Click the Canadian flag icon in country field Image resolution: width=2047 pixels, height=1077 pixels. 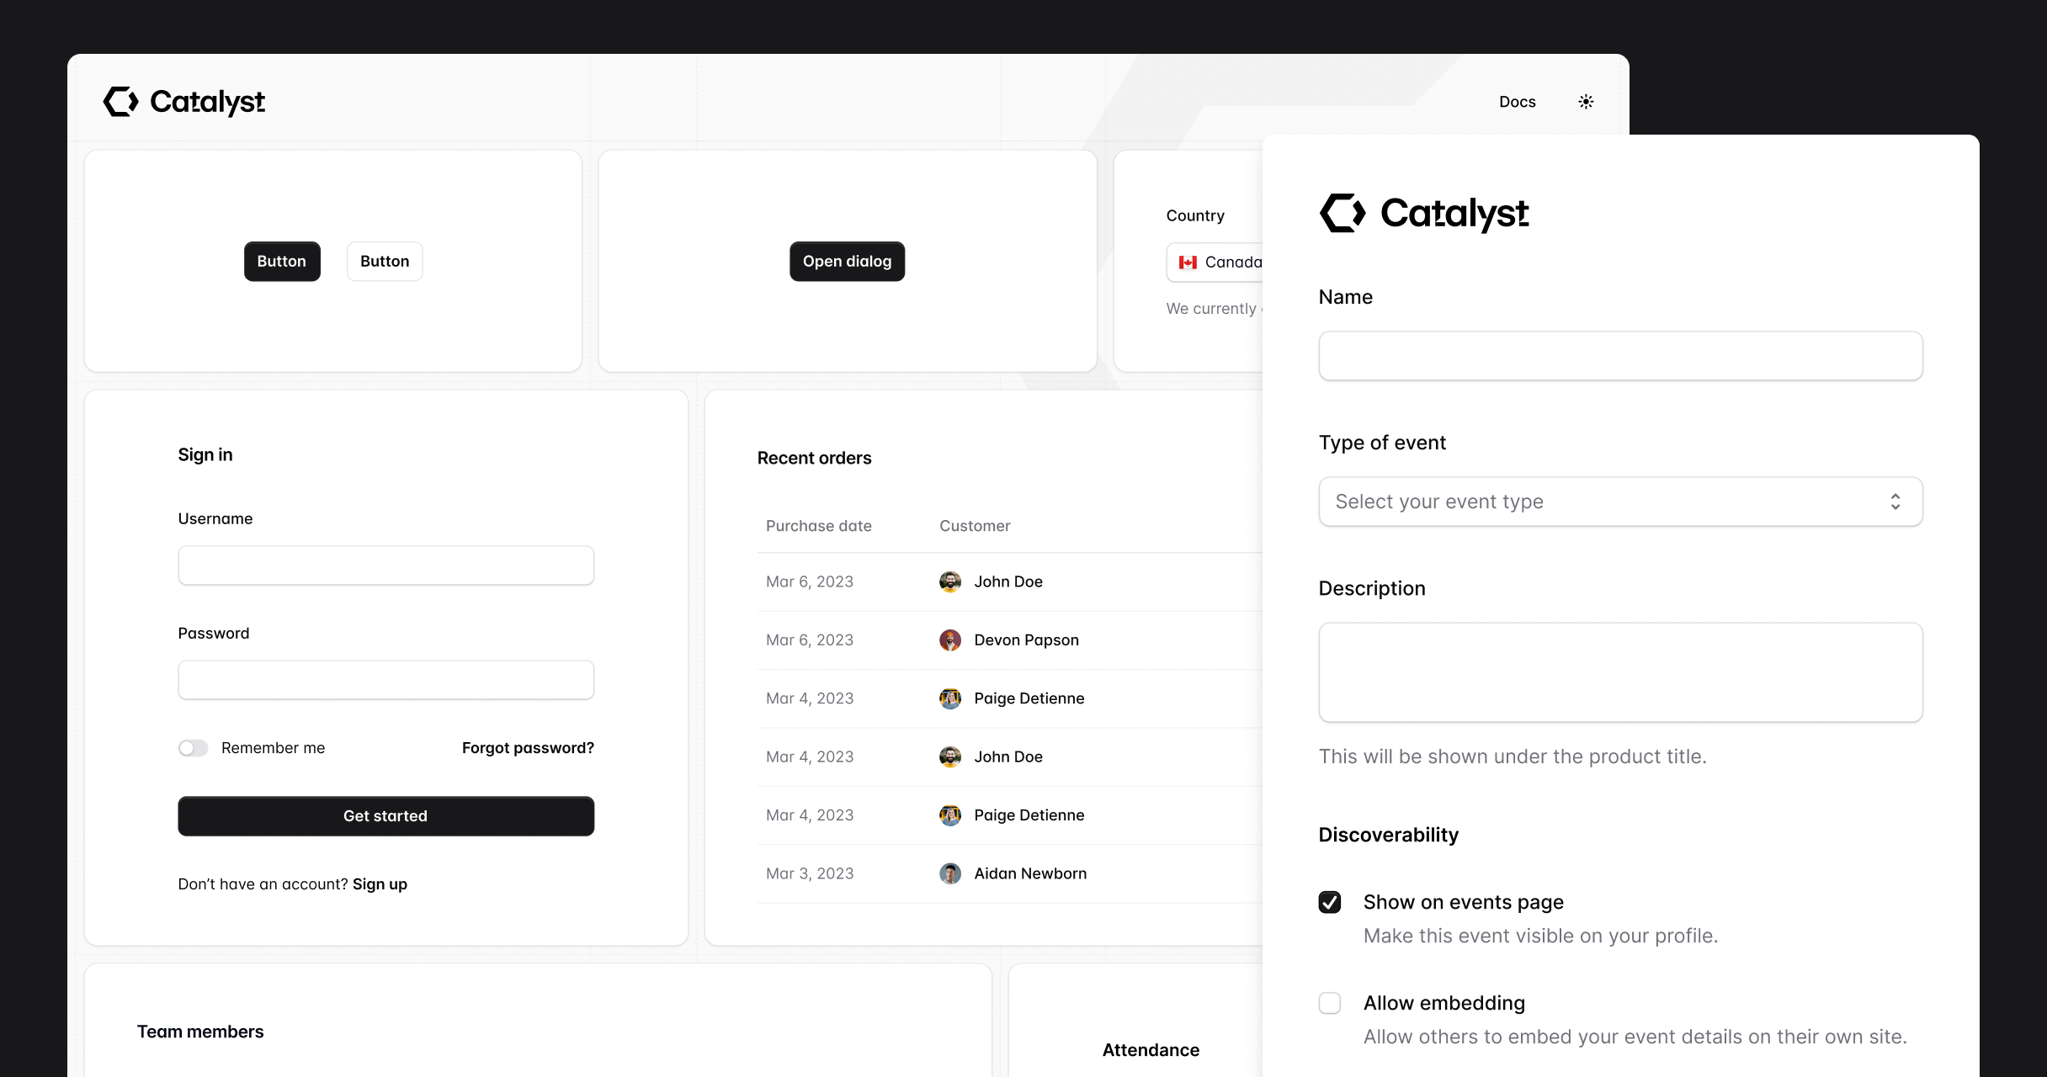1188,260
